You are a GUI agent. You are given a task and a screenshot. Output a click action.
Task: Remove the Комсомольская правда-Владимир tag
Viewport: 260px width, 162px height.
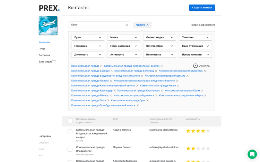pyautogui.click(x=187, y=76)
